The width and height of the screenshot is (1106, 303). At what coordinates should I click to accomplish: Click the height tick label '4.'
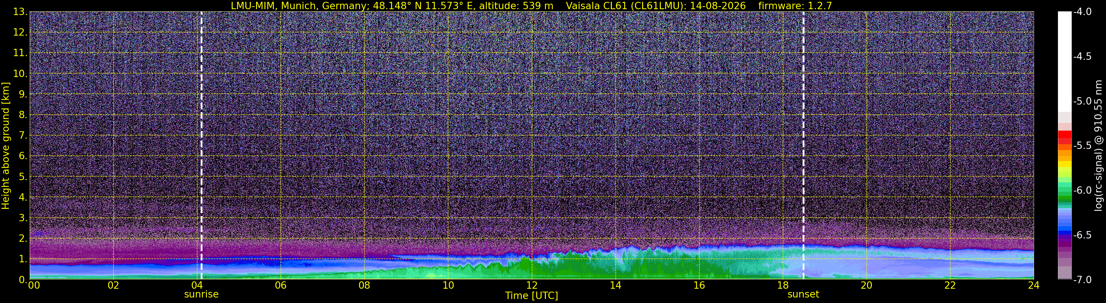click(23, 197)
